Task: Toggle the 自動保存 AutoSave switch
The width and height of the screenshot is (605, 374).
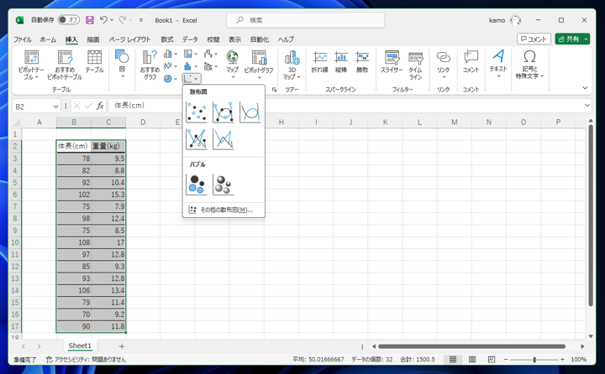Action: pos(69,19)
